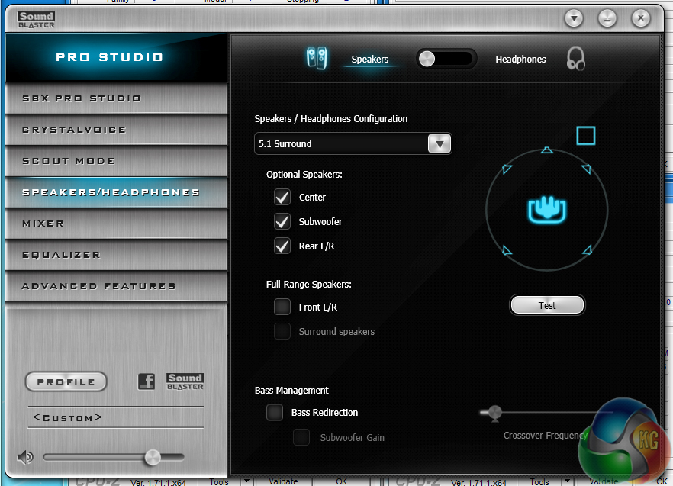This screenshot has width=673, height=486.
Task: Click the Speakers icon at the top
Action: coord(317,59)
